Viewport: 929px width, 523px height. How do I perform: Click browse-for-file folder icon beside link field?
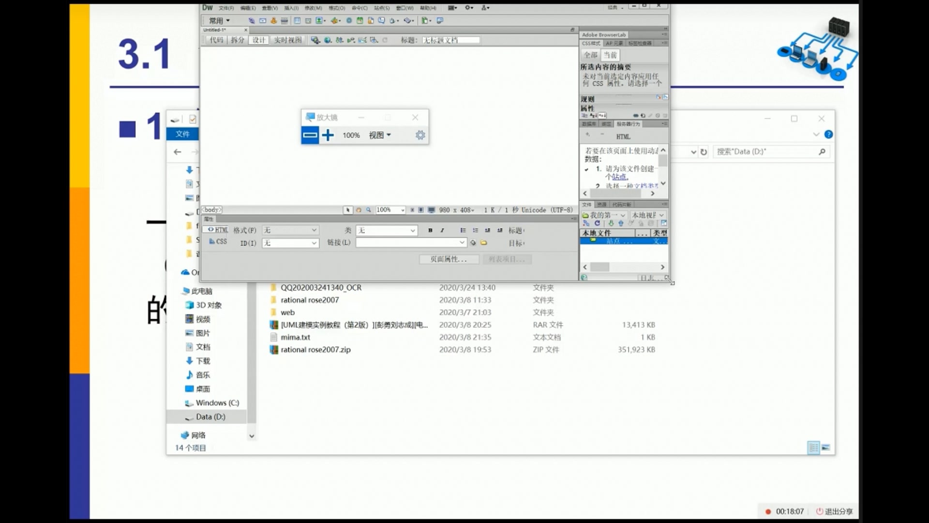pos(483,243)
